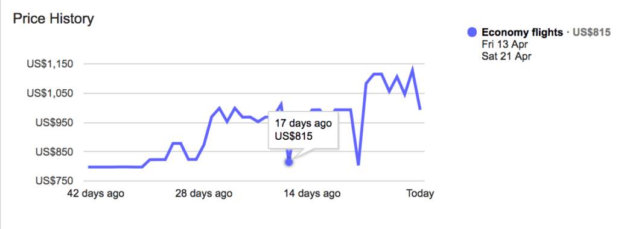The height and width of the screenshot is (229, 618).
Task: Click the Economy flights legend dot
Action: [x=472, y=33]
